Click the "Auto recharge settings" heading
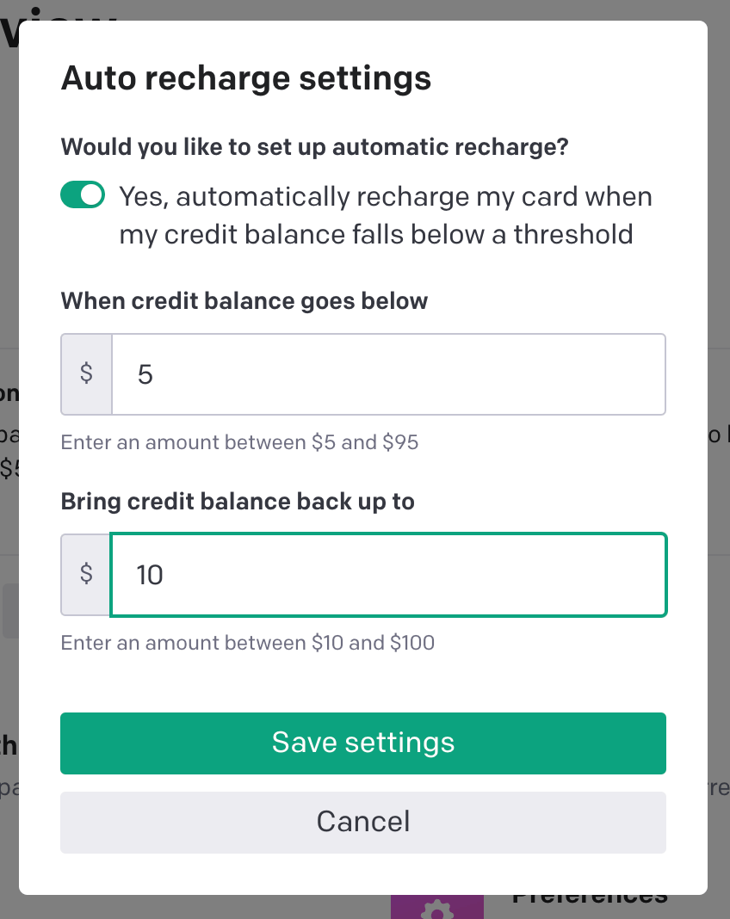Viewport: 730px width, 919px height. pos(245,78)
